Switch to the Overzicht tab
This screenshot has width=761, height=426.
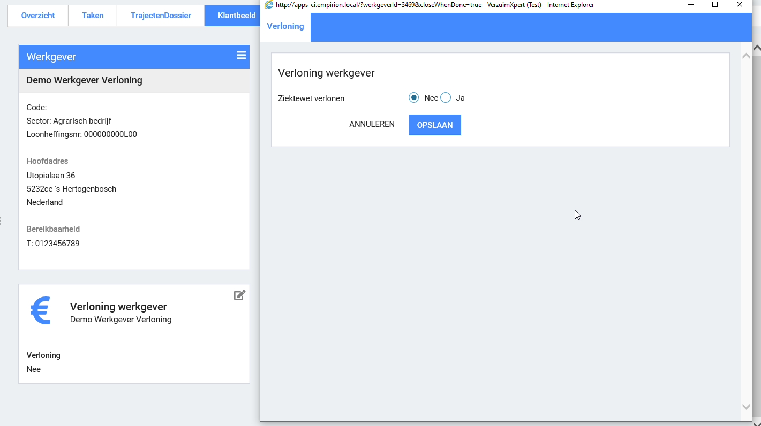point(38,16)
